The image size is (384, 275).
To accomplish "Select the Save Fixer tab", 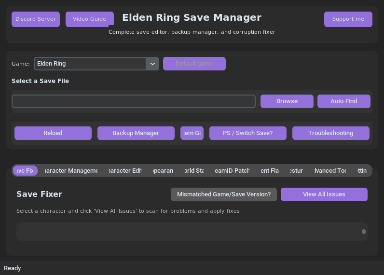I will 25,171.
